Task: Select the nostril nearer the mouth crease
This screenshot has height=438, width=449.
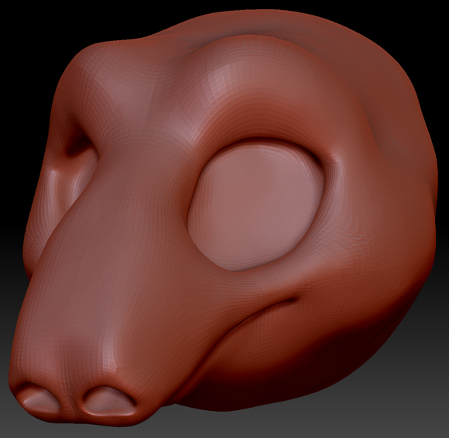Action: [109, 401]
